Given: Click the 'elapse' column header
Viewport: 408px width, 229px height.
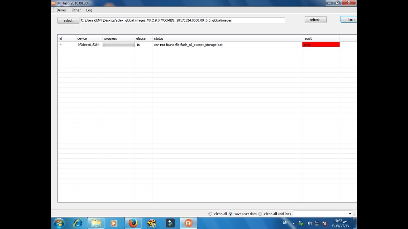Looking at the screenshot, I should click(x=144, y=38).
